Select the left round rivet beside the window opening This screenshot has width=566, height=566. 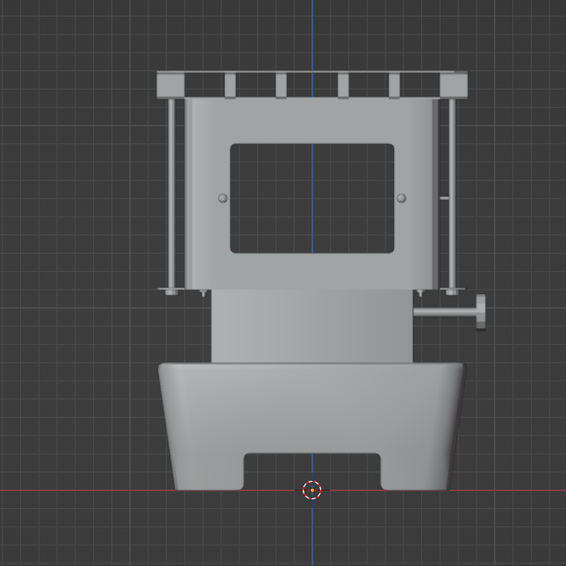click(x=223, y=198)
